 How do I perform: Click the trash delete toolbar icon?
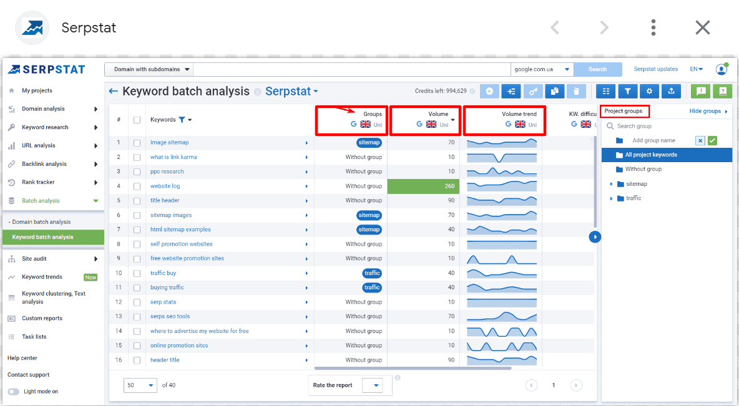click(576, 92)
